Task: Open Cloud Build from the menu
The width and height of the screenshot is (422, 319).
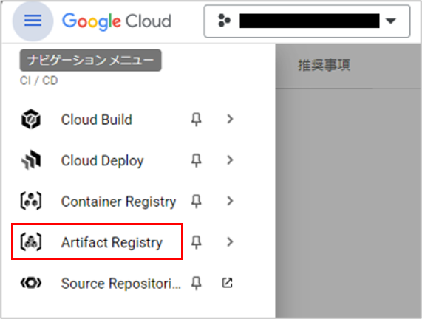Action: coord(97,120)
